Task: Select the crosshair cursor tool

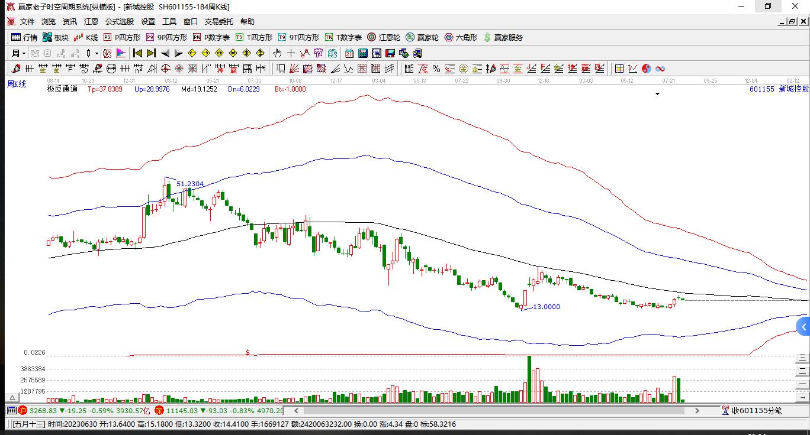Action: (291, 53)
